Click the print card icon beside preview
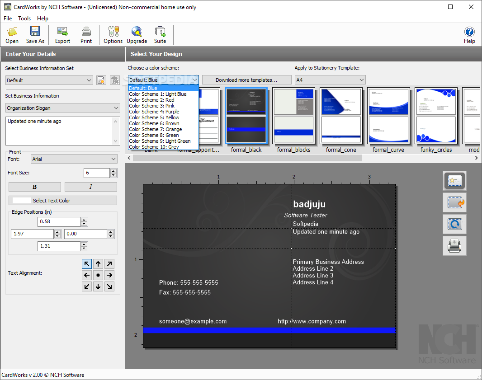The image size is (482, 380). (x=454, y=246)
